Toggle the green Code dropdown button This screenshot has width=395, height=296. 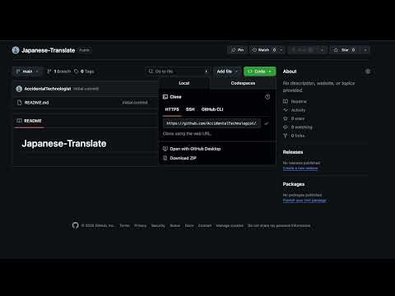259,72
